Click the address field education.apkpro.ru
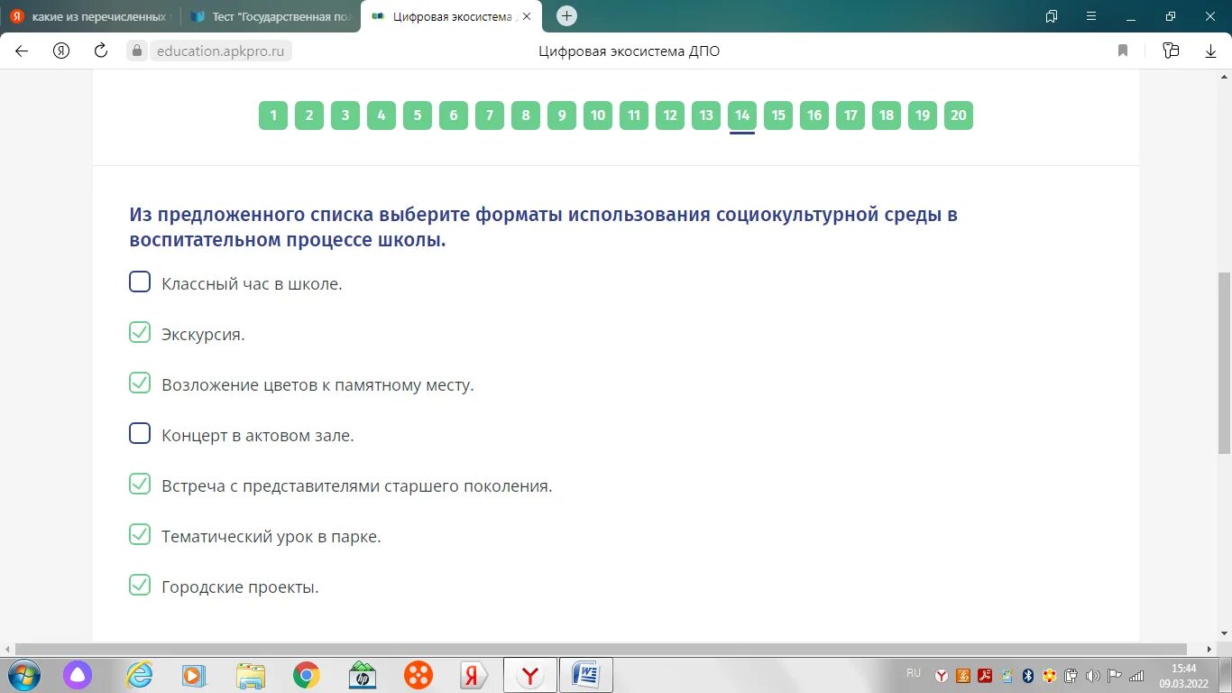The width and height of the screenshot is (1232, 693). (x=220, y=51)
